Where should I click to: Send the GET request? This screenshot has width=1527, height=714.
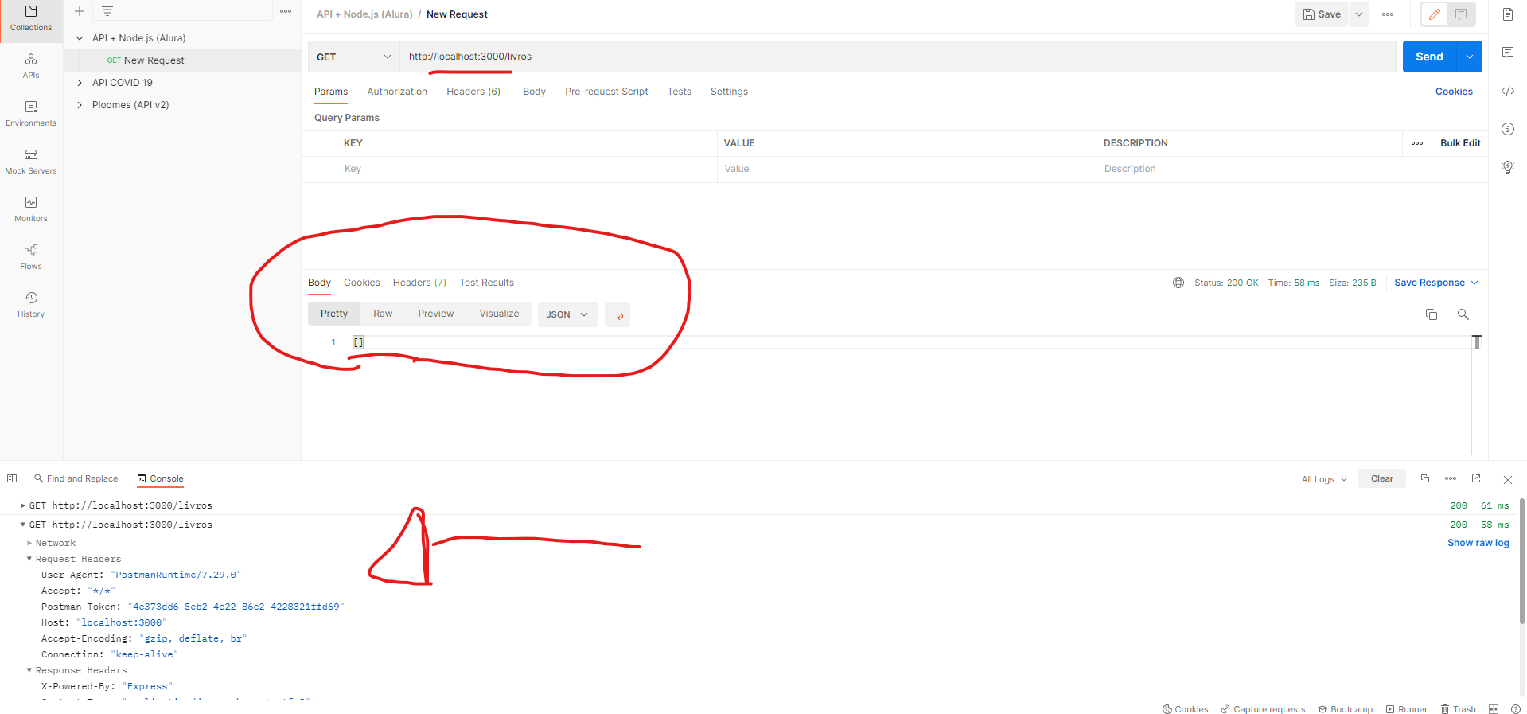(1429, 57)
